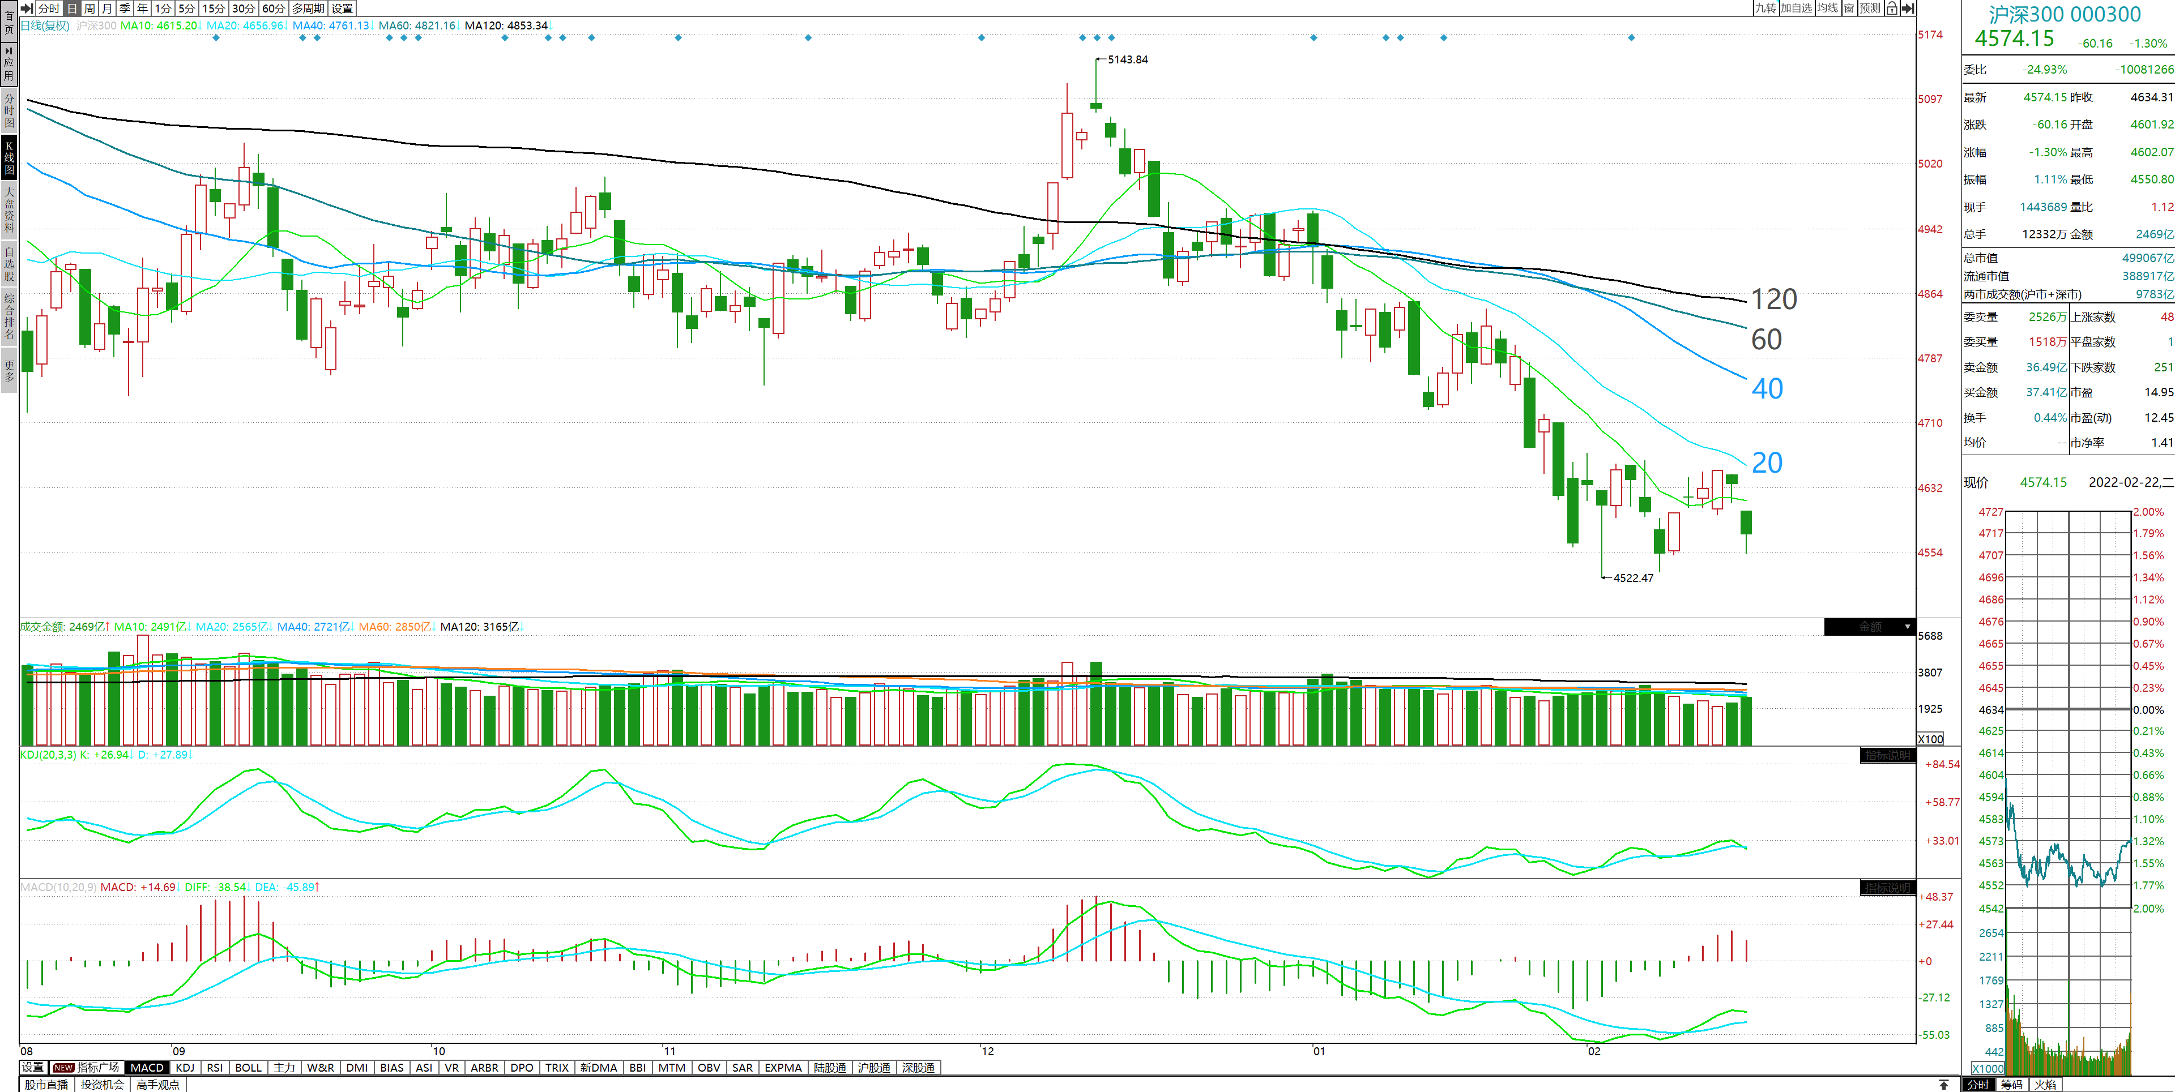Image resolution: width=2175 pixels, height=1092 pixels.
Task: Click the unlock padlock icon in top toolbar
Action: click(1892, 8)
